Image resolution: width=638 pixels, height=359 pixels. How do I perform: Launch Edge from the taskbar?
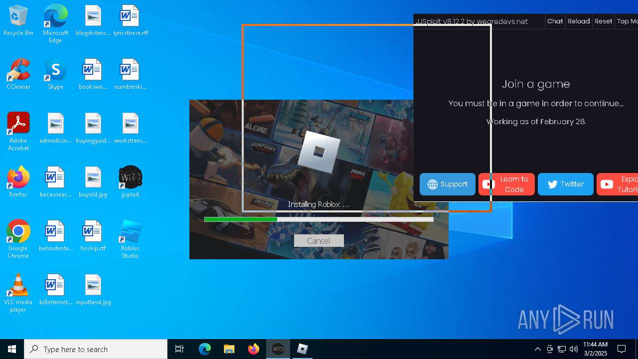tap(205, 349)
